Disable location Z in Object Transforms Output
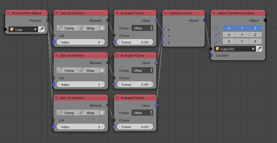This screenshot has height=143, width=277. point(255,28)
